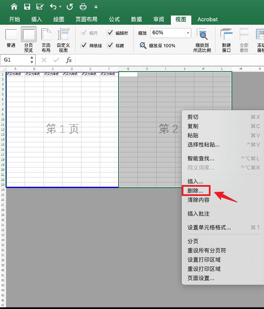Click the Home icon in the title bar
This screenshot has height=309, width=264.
(14, 7)
